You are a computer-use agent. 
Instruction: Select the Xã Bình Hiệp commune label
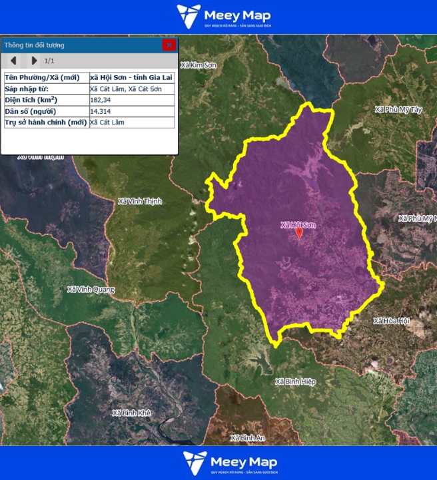[295, 381]
